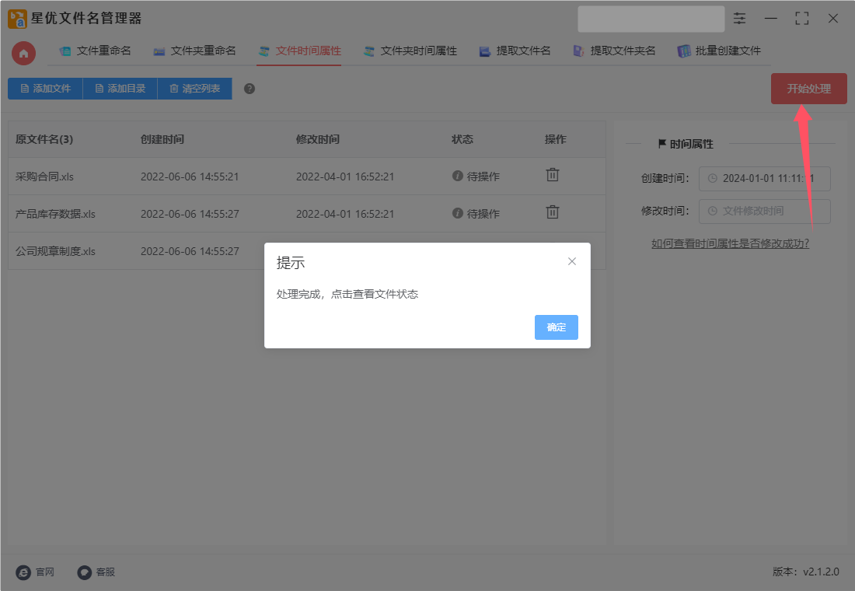Delete 产品库存数据.xls row via trash icon

[553, 212]
